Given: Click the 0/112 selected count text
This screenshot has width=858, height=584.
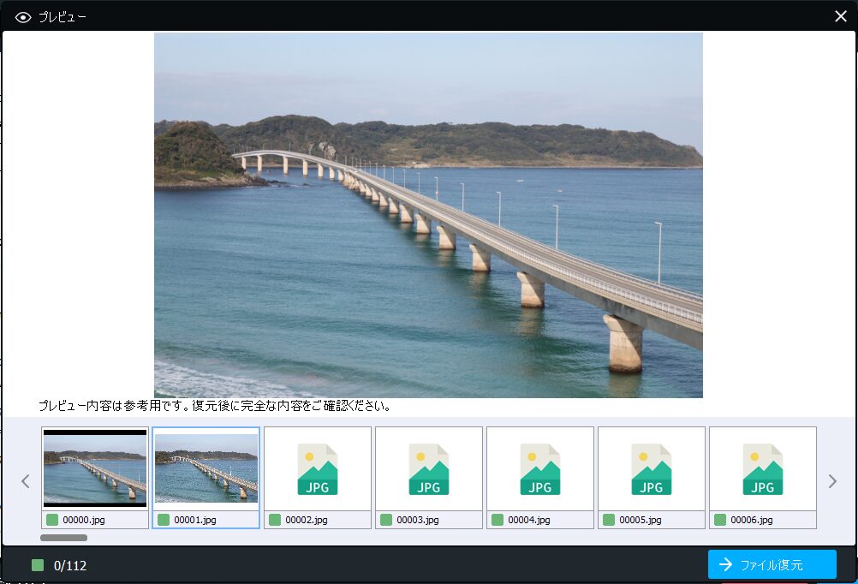Looking at the screenshot, I should tap(70, 566).
